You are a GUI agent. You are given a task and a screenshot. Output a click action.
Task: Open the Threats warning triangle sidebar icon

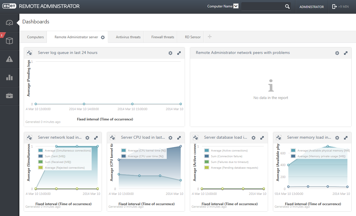click(x=9, y=59)
